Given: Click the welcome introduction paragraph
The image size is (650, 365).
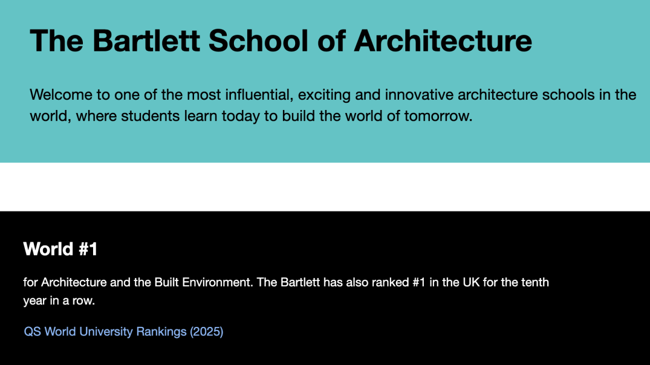Looking at the screenshot, I should (x=333, y=105).
